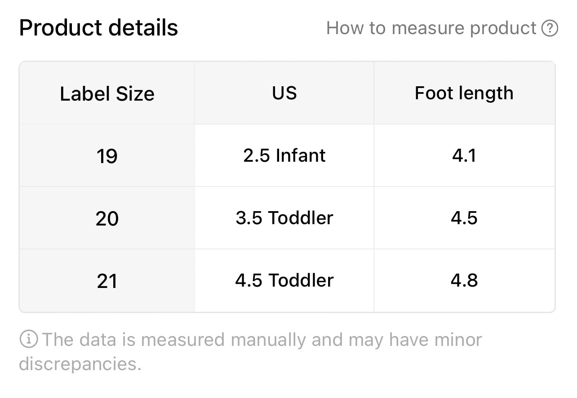Click the 4.1 foot length value

pyautogui.click(x=464, y=156)
